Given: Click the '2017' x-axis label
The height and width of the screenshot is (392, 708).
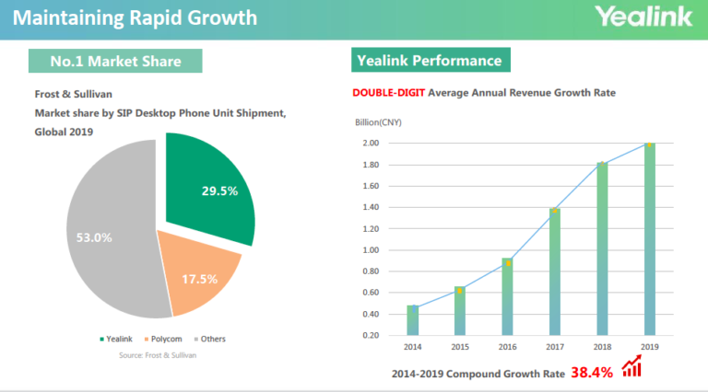Looking at the screenshot, I should tap(555, 347).
